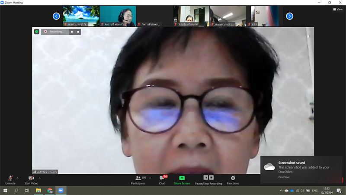Open the volume control in the tray
Viewport: 346px width, 195px height.
(x=302, y=191)
